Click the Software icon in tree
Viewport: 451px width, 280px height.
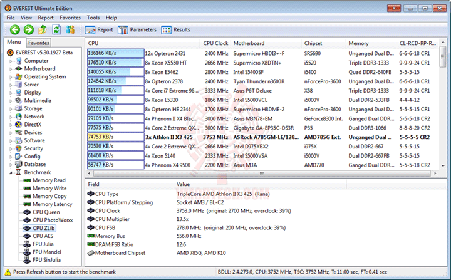19,140
